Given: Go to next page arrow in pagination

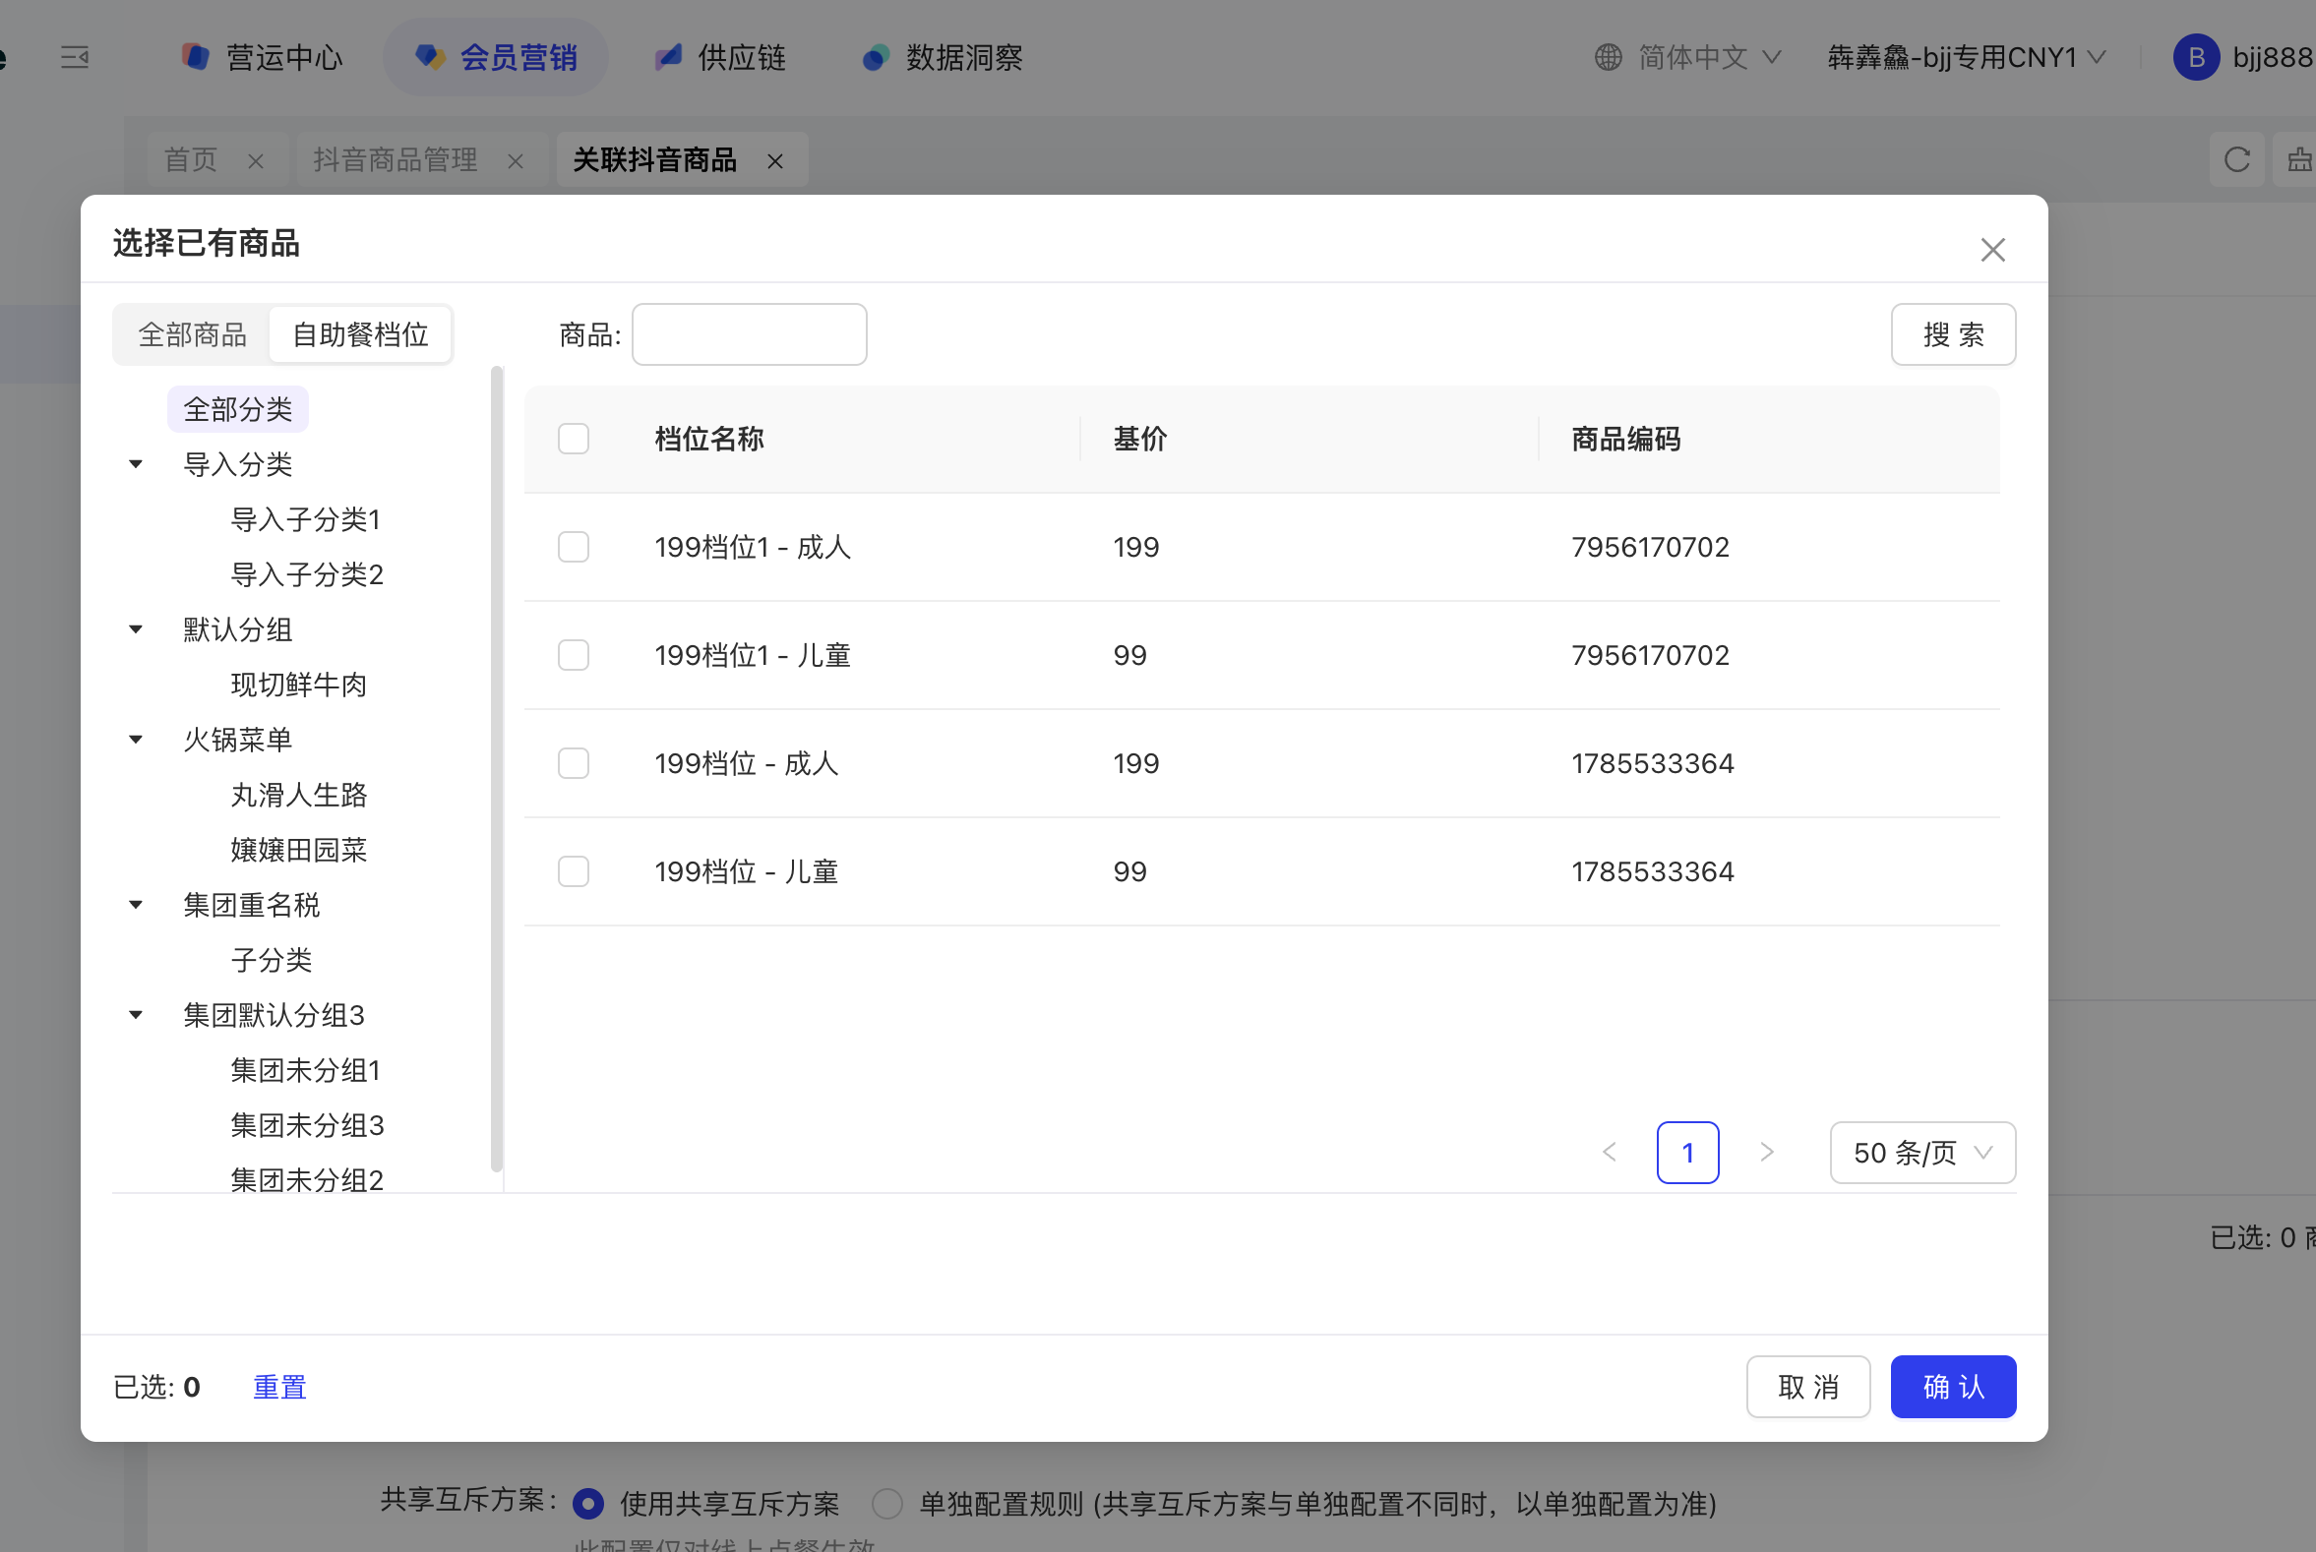Looking at the screenshot, I should tap(1766, 1152).
